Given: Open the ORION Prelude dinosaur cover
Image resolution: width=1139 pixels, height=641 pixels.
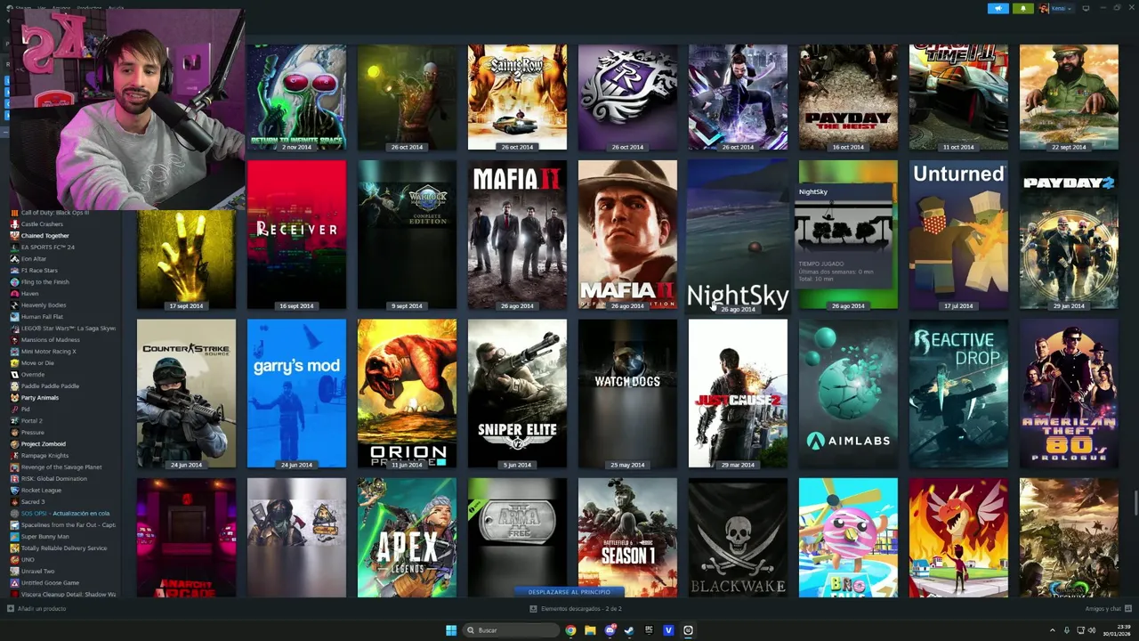Looking at the screenshot, I should click(407, 394).
